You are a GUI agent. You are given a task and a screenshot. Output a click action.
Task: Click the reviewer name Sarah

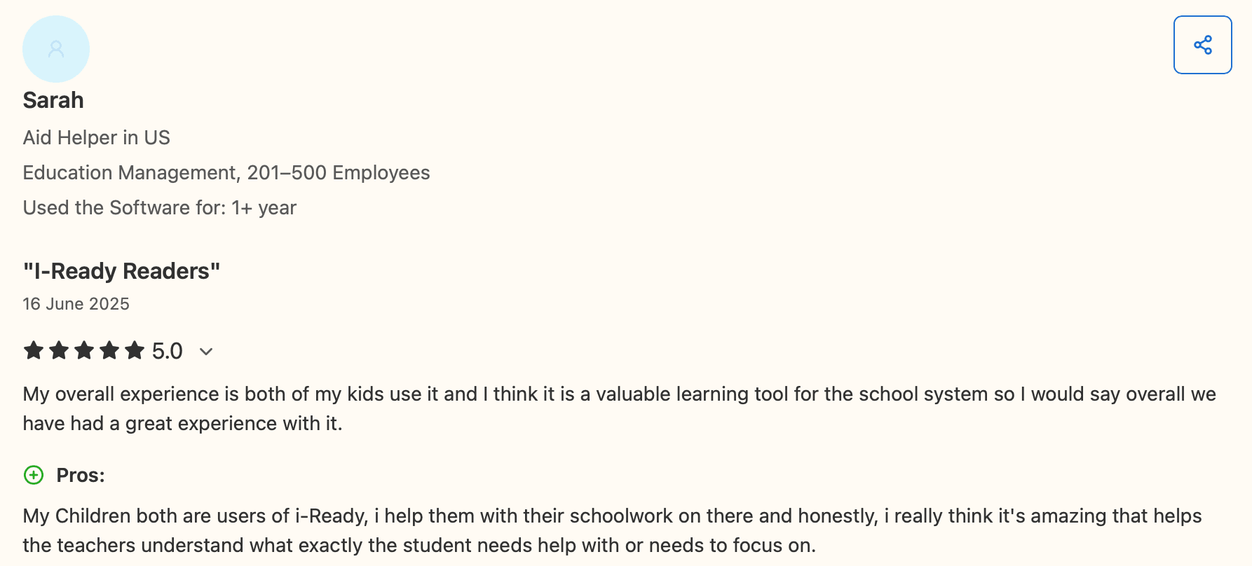coord(53,100)
